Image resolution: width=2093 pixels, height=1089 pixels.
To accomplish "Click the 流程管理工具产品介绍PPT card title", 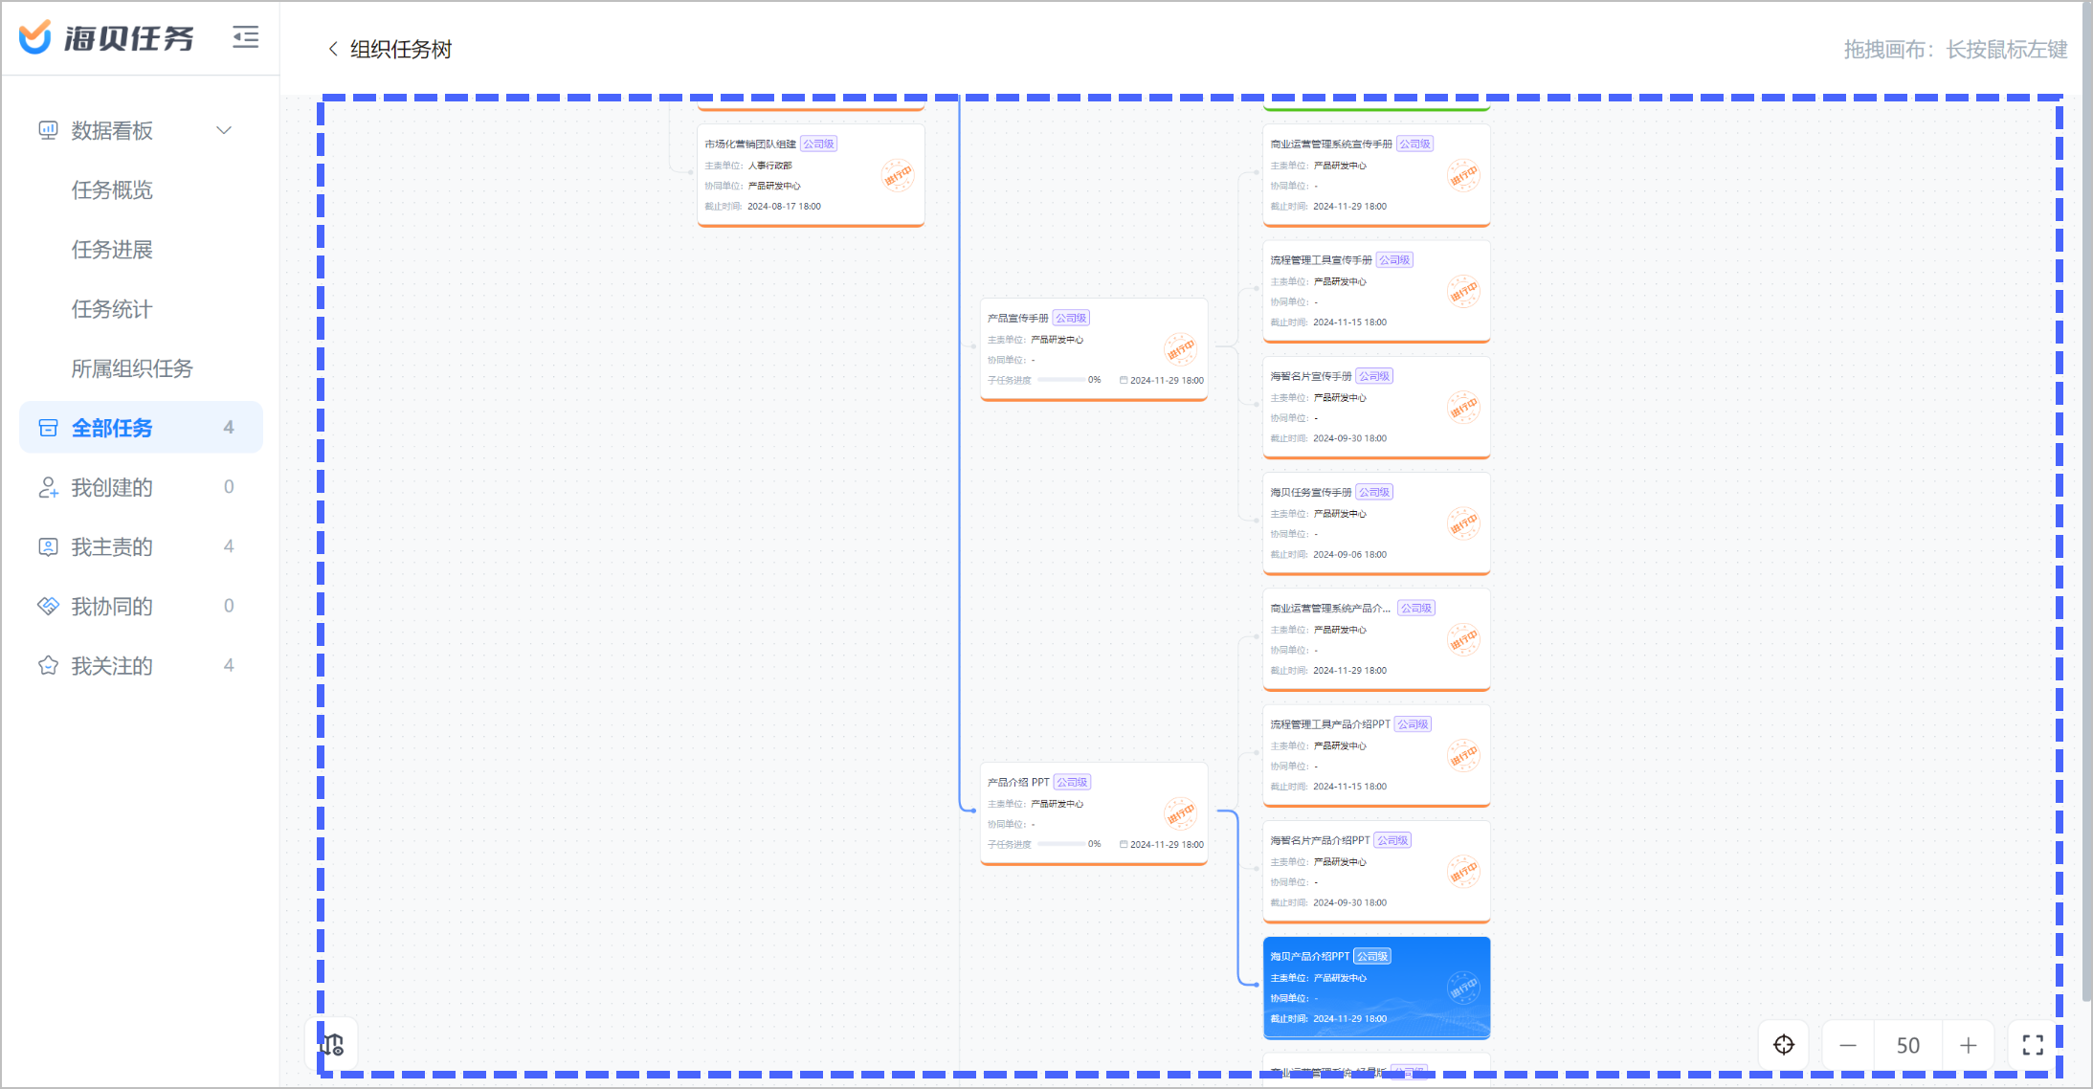I will pyautogui.click(x=1330, y=723).
